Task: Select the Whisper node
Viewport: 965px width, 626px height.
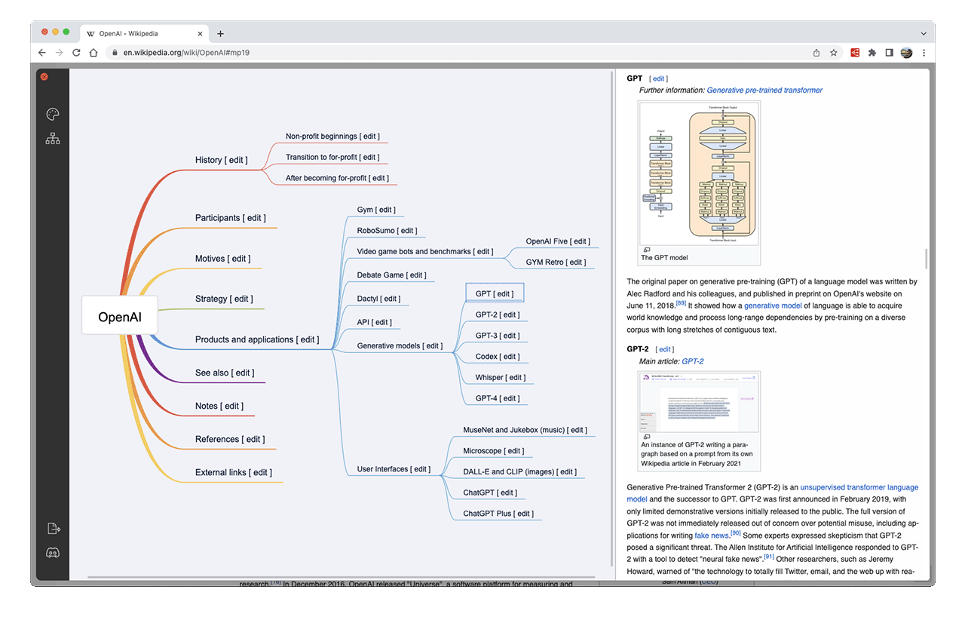Action: 501,378
